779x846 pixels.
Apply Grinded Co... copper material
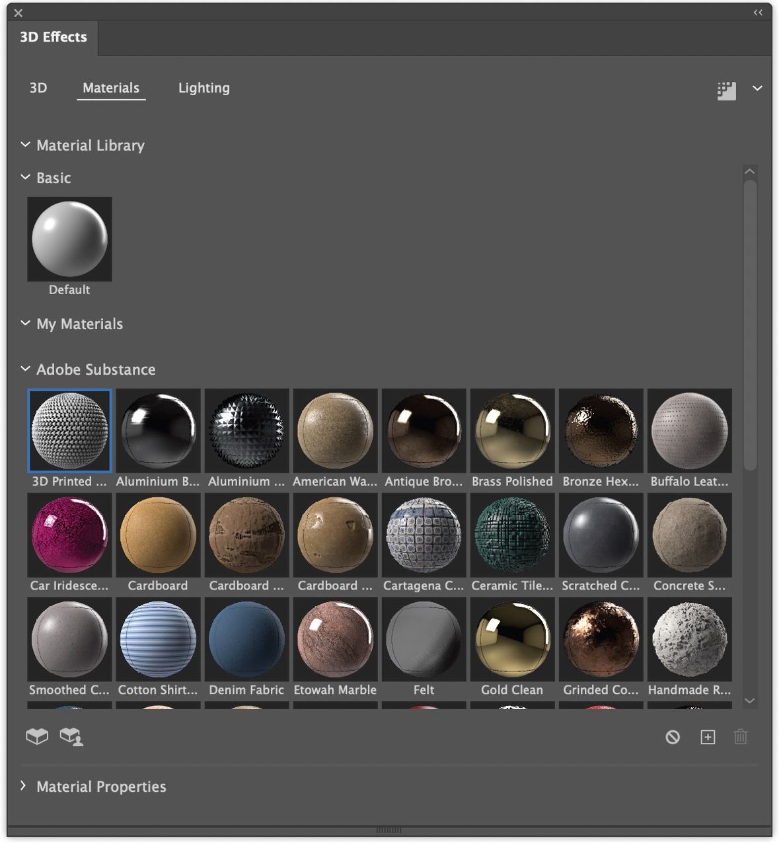[x=601, y=639]
